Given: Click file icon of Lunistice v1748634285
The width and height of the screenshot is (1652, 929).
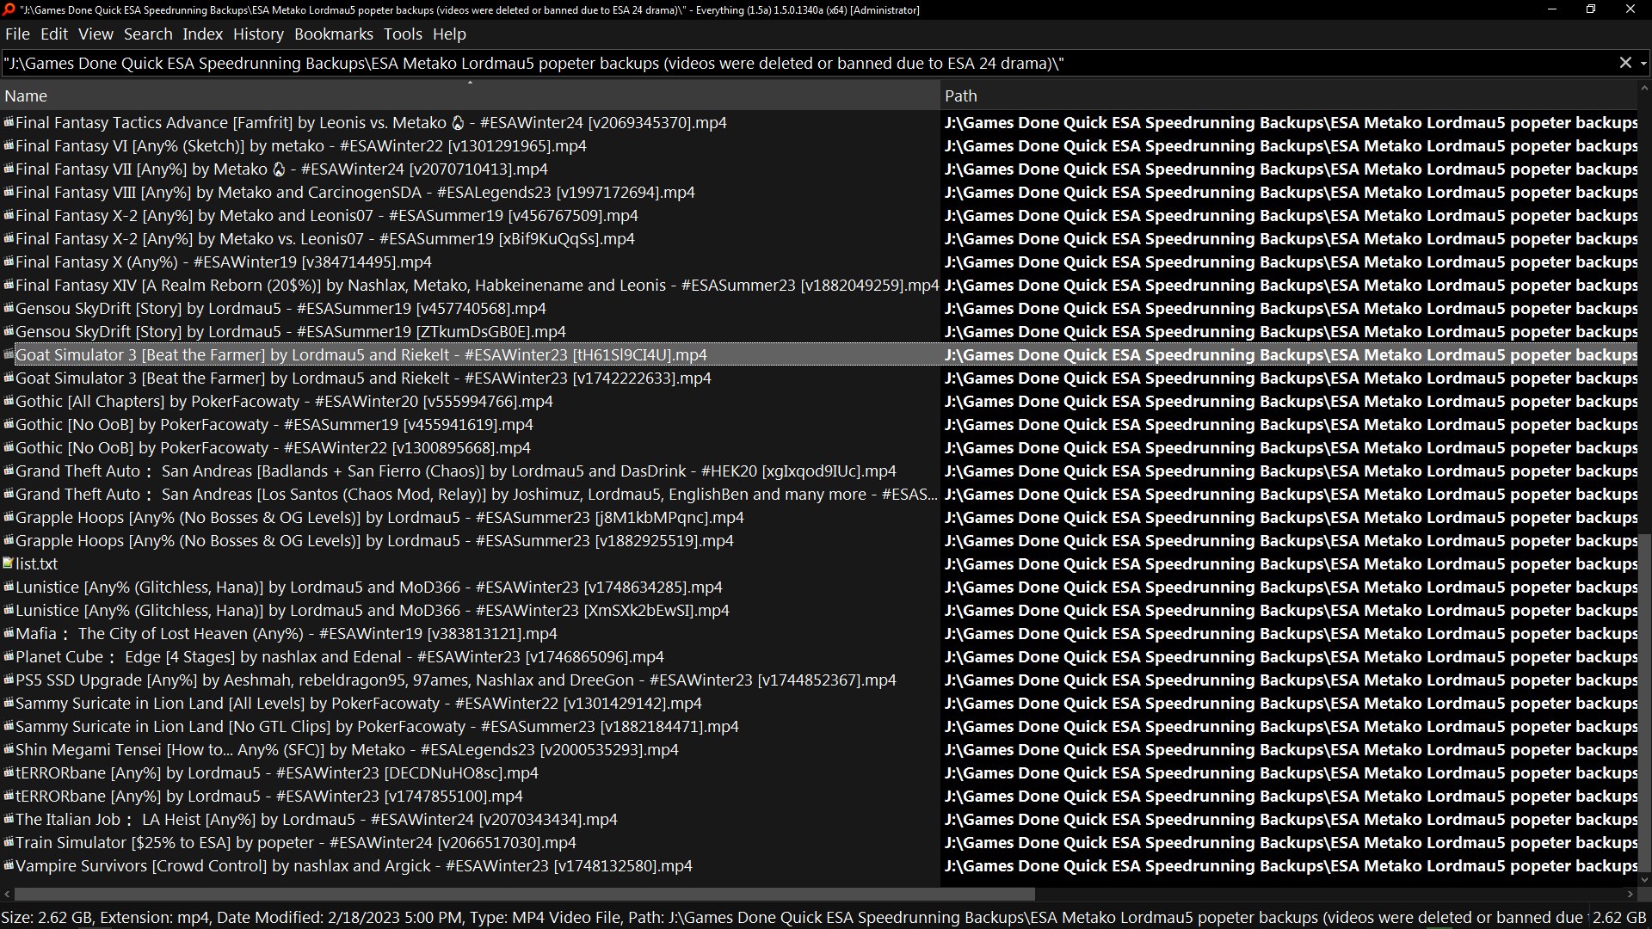Looking at the screenshot, I should tap(9, 587).
